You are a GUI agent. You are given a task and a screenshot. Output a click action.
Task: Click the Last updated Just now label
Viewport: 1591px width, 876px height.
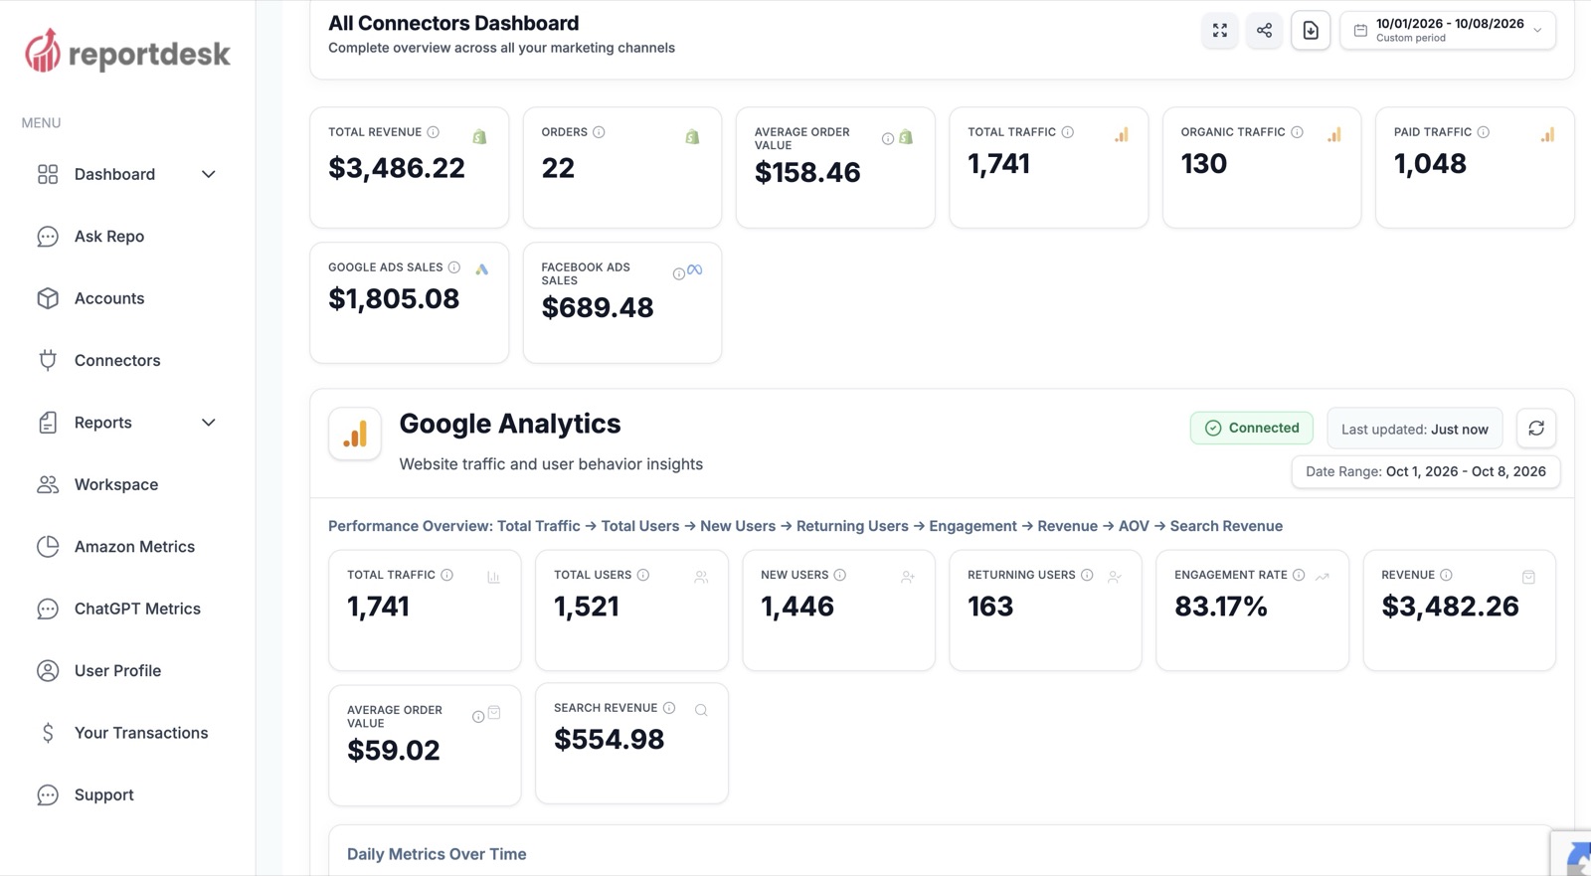coord(1414,429)
